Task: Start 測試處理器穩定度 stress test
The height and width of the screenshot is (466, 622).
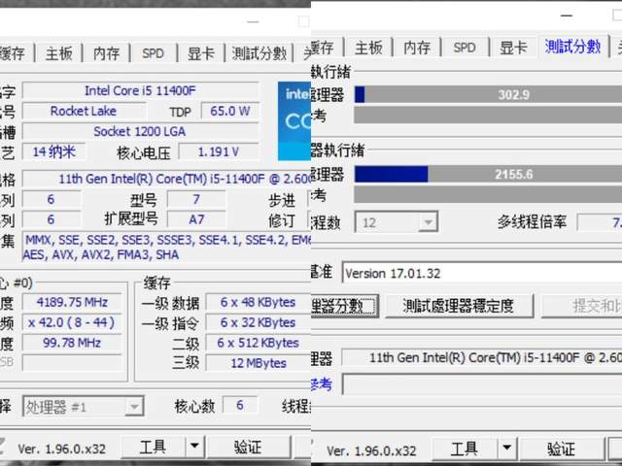Action: tap(459, 306)
